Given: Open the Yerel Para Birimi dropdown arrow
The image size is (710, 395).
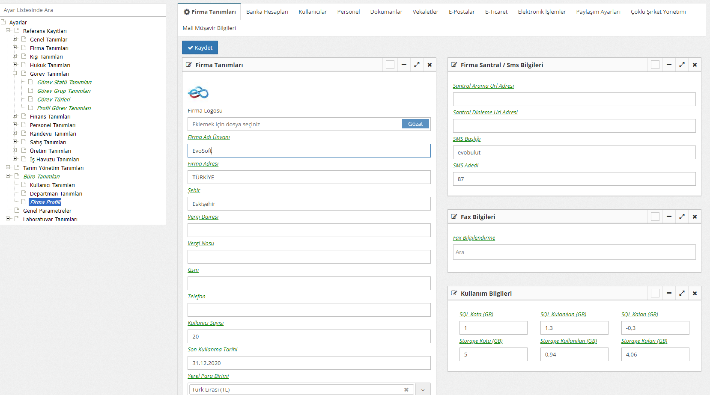Looking at the screenshot, I should click(423, 389).
